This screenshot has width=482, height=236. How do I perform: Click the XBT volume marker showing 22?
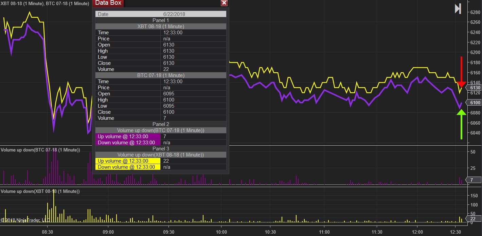click(474, 218)
